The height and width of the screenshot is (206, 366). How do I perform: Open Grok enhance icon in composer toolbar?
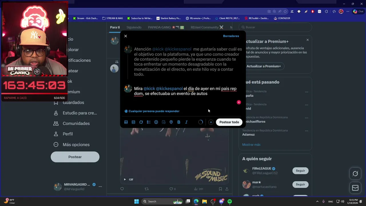click(141, 122)
